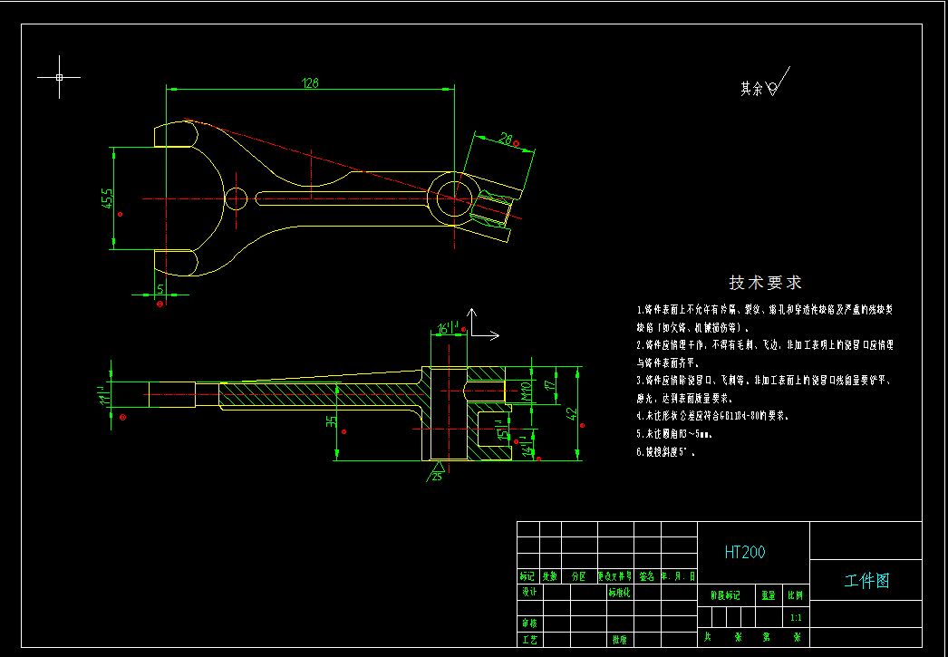Select the 1:1 scale value cell

click(x=796, y=617)
